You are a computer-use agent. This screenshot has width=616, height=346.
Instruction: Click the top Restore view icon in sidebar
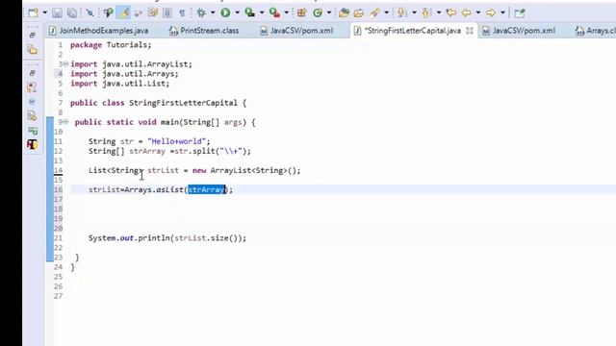(x=33, y=35)
